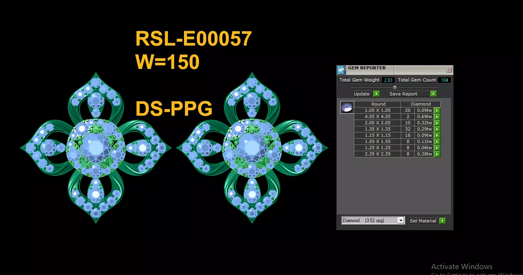Click green arrow for 2.35 X 2.35 row
The width and height of the screenshot is (523, 275).
[x=437, y=154]
